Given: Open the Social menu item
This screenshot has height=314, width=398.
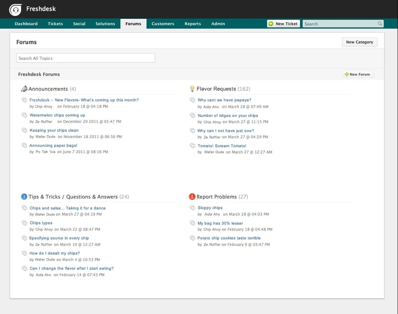Looking at the screenshot, I should [x=79, y=24].
